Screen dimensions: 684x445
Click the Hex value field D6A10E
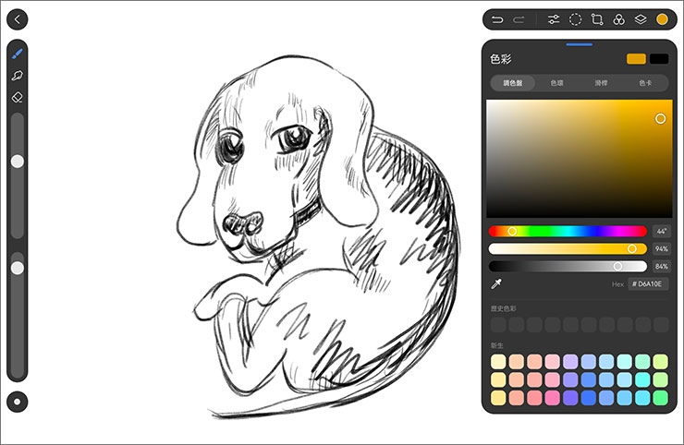(x=648, y=284)
